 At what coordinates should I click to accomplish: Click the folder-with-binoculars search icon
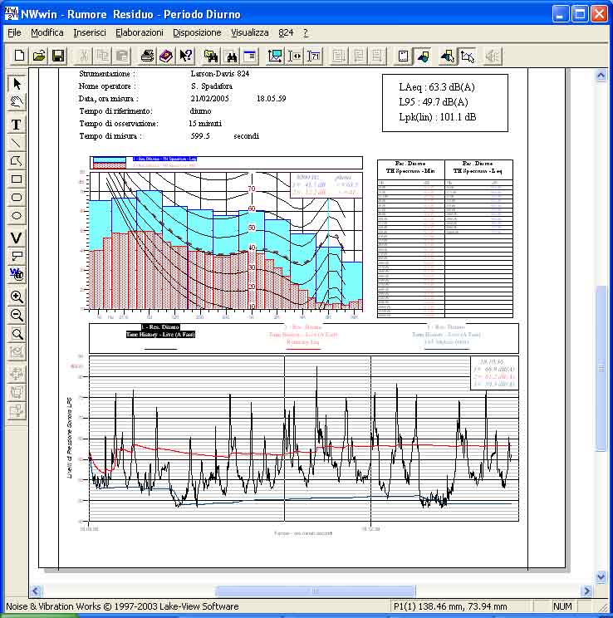[x=211, y=56]
